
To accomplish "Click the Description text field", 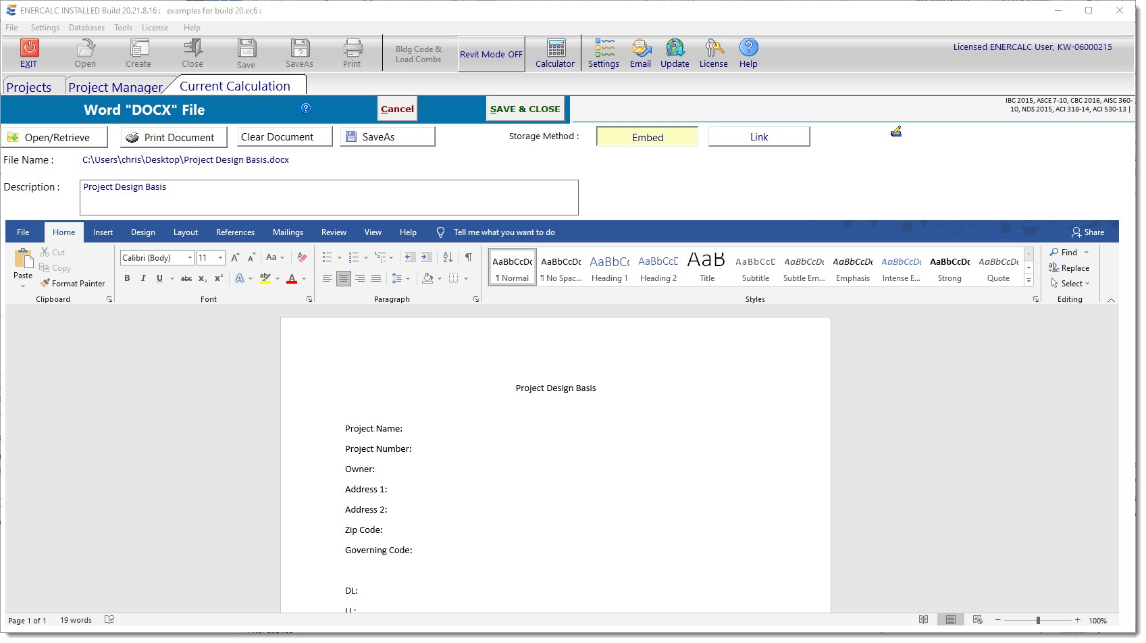I will tap(329, 197).
